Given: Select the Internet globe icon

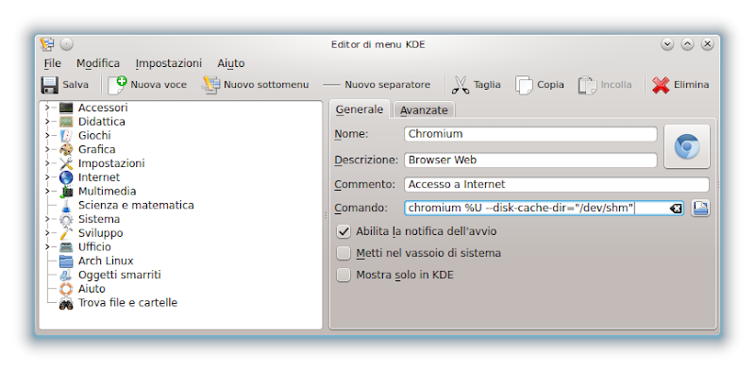Looking at the screenshot, I should click(x=66, y=177).
